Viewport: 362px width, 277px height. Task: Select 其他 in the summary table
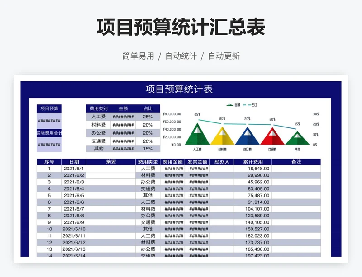(99, 149)
